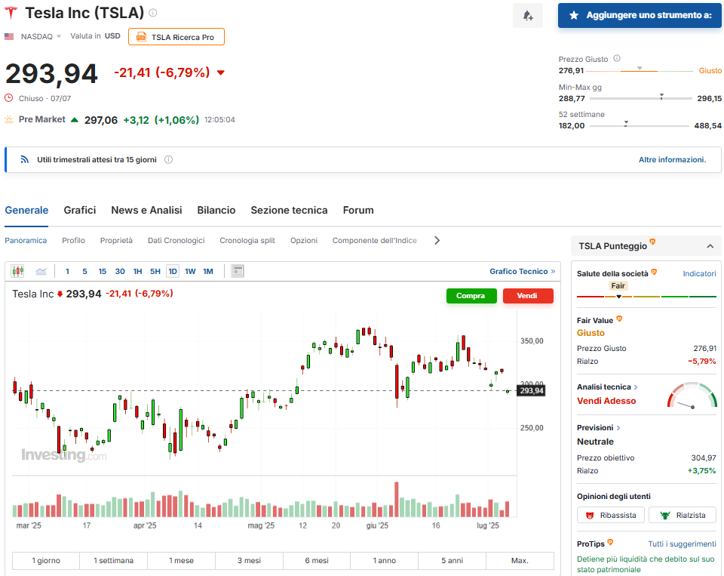Viewport: 724px width, 576px height.
Task: Click the Pre Market sunrise icon
Action: pos(9,119)
